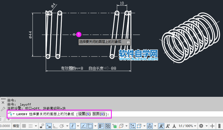Toggle isometric drafting icon
Viewport: 223px width, 130px height.
73,126
